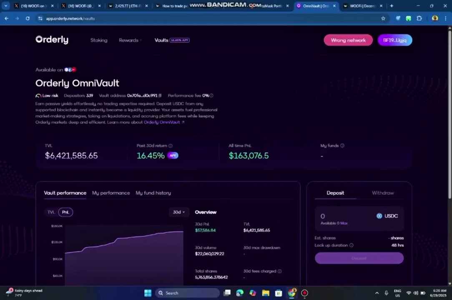Click Total shares 5,763,856.378642
This screenshot has height=300, width=452.
(211, 277)
